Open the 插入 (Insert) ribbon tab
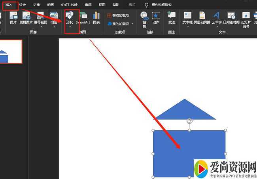The width and height of the screenshot is (257, 179). (x=9, y=5)
